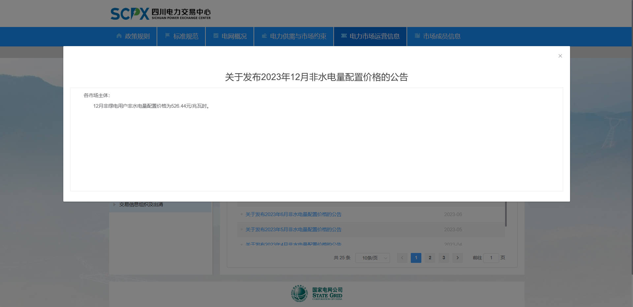This screenshot has height=307, width=633.
Task: Click the icon beside 市场成员信息
Action: pyautogui.click(x=417, y=36)
